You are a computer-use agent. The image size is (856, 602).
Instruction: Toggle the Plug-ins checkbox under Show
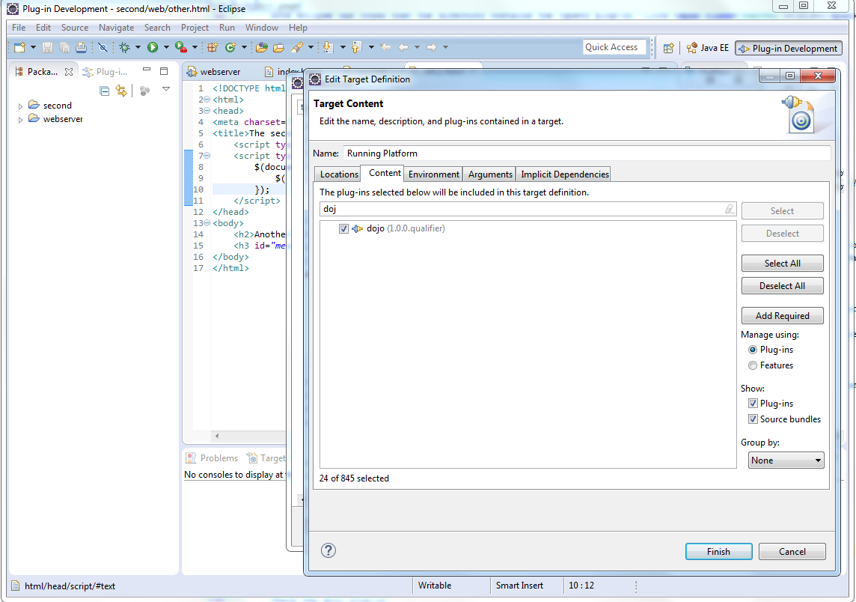[753, 403]
